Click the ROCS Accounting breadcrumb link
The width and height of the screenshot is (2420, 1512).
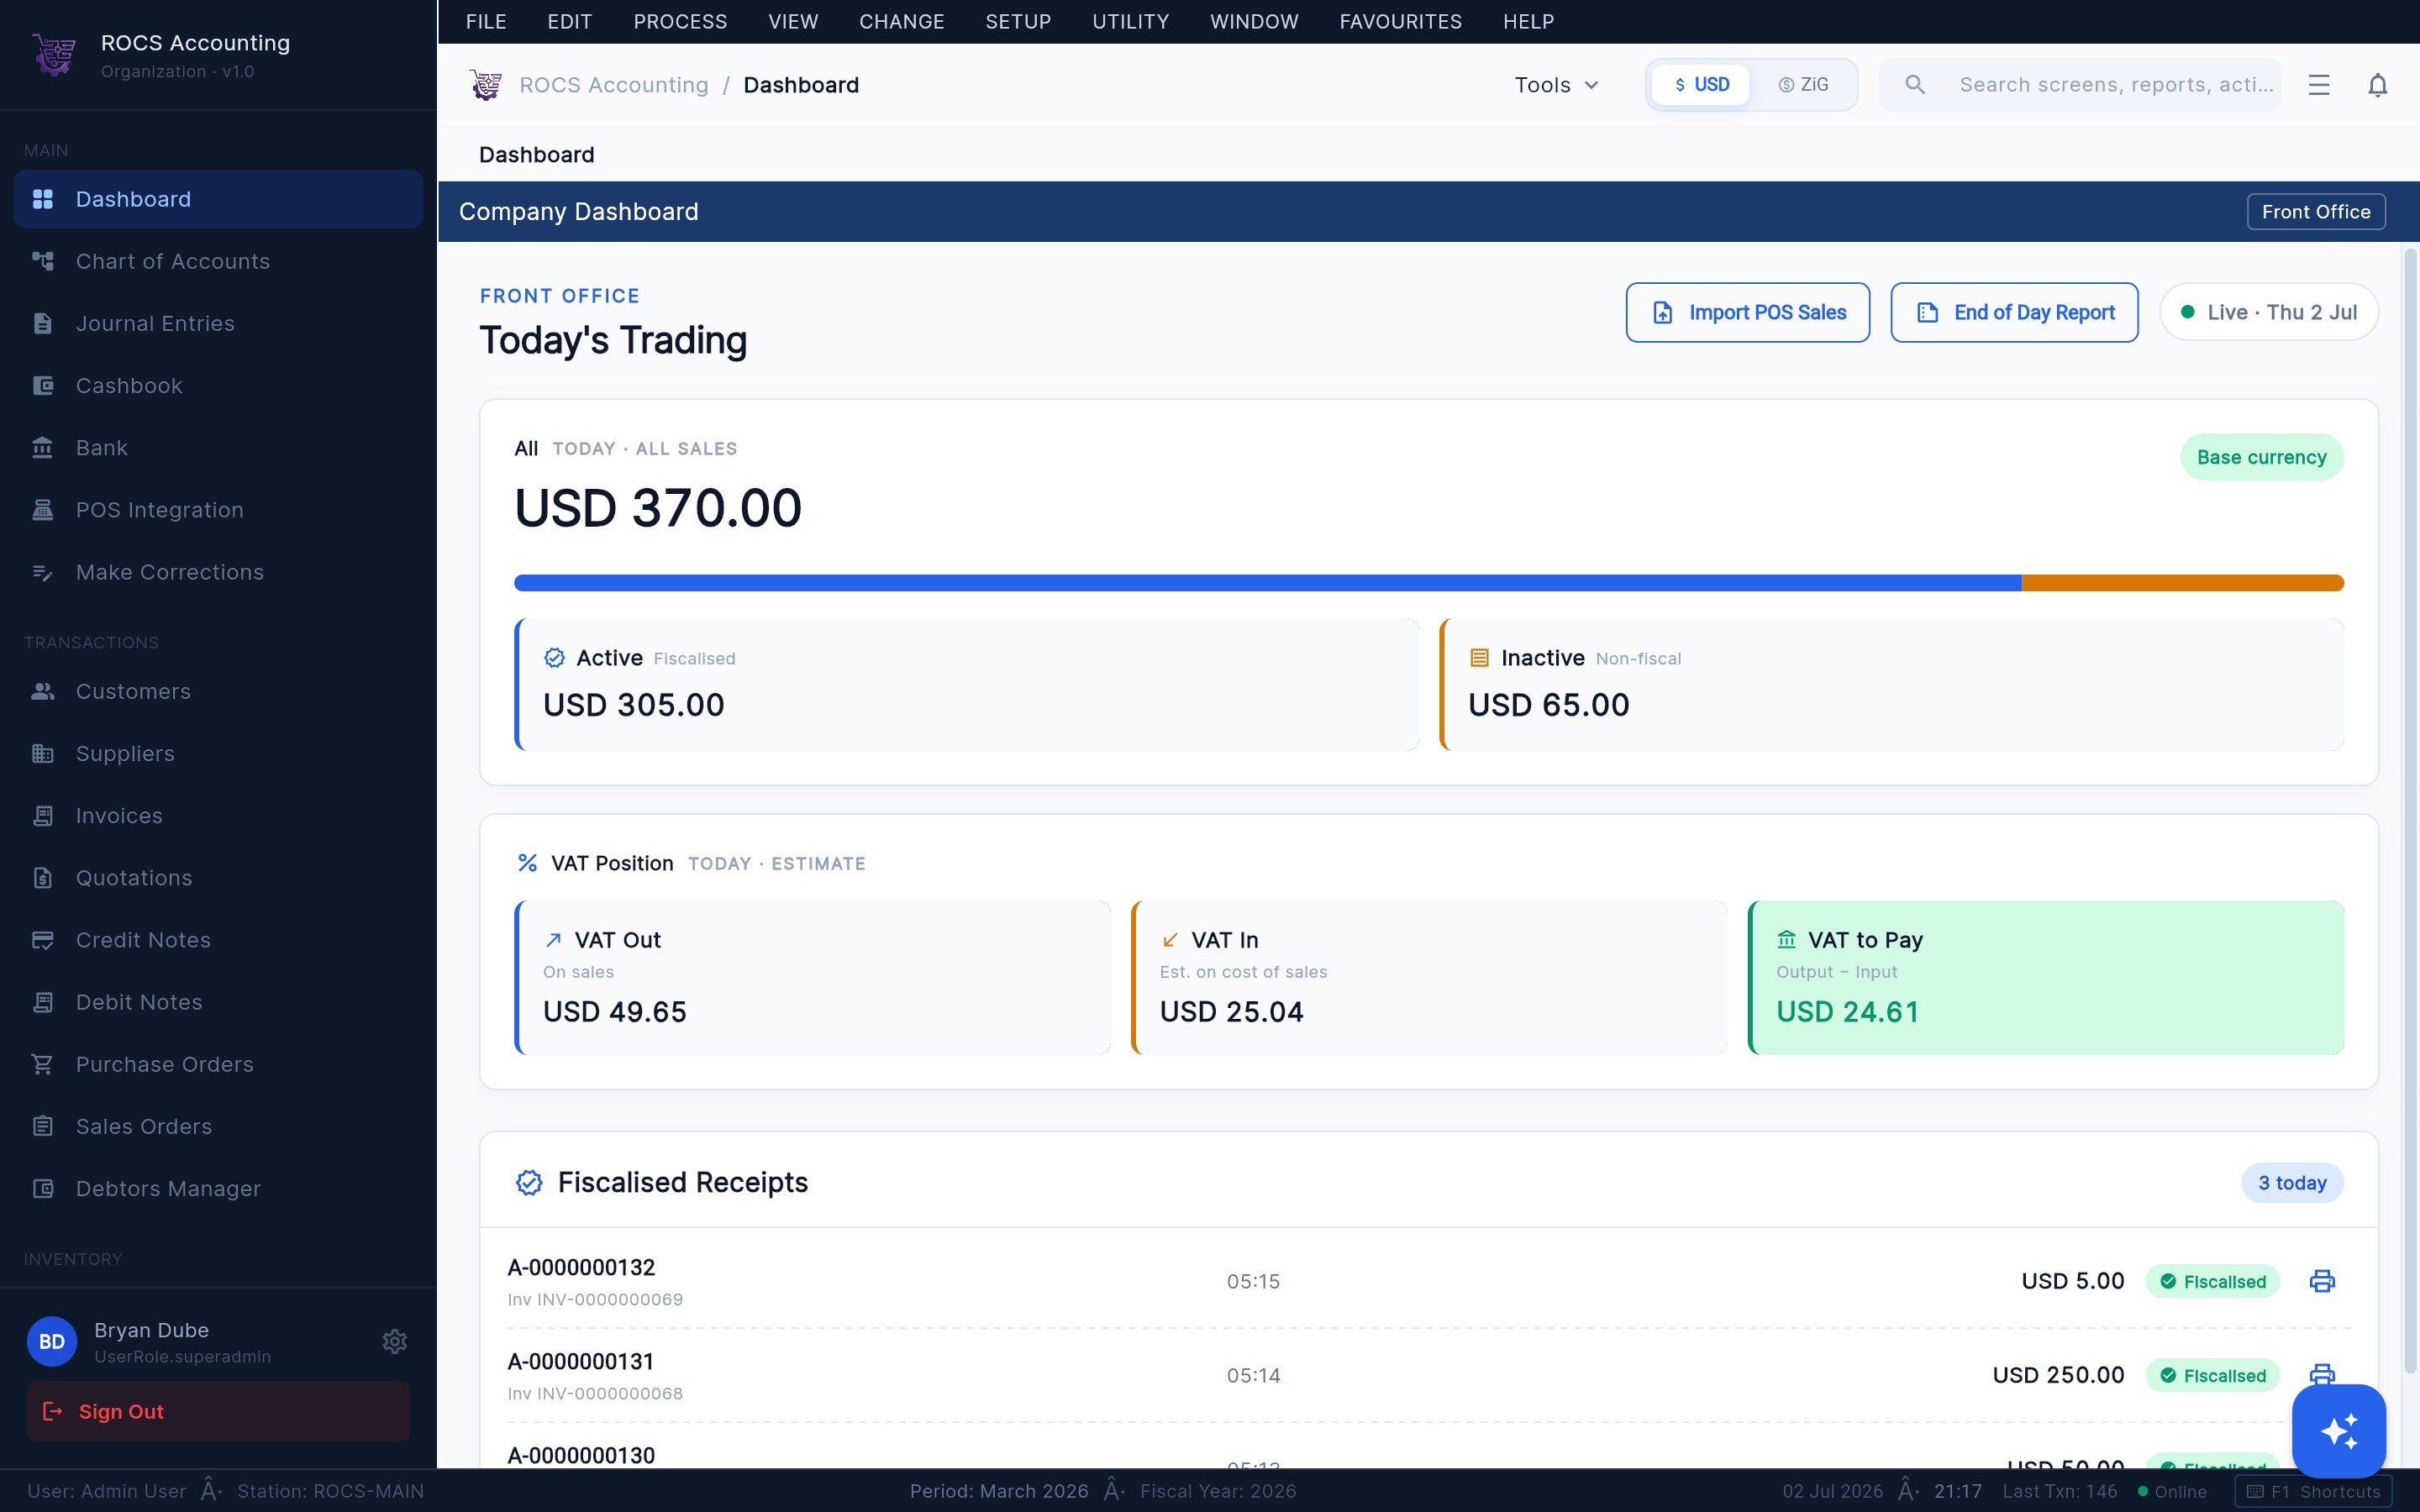coord(613,85)
